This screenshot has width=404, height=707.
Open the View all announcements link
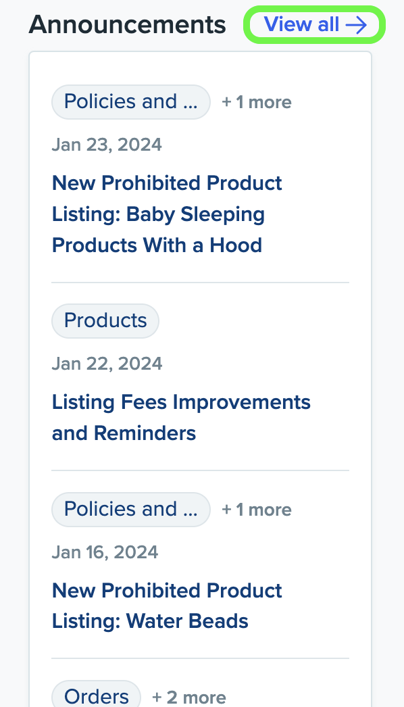(303, 24)
